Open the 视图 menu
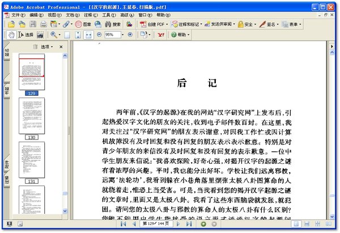This screenshot has width=340, height=233. [x=54, y=15]
